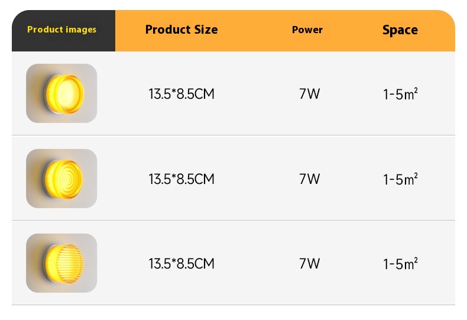This screenshot has width=467, height=320.
Task: Click the concentric-ring lens lamp thumbnail
Action: (61, 179)
